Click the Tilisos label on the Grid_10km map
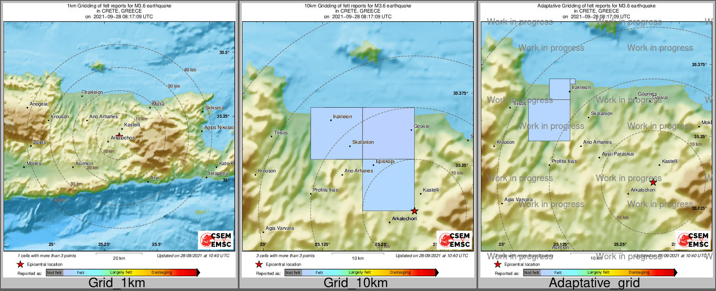 point(281,132)
